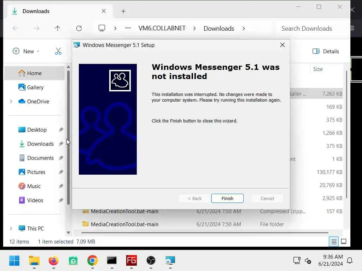The width and height of the screenshot is (362, 271).
Task: Click the Search Downloads field
Action: click(x=312, y=28)
